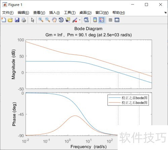Select the Edit Plot arrow tool
This screenshot has width=168, height=150.
[x=33, y=20]
